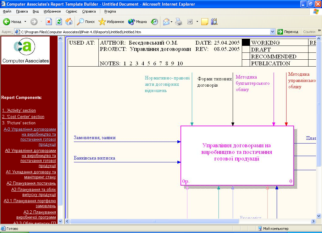Click the sidebar scroll down arrow
Viewport: 322px width, 233px height.
60,221
